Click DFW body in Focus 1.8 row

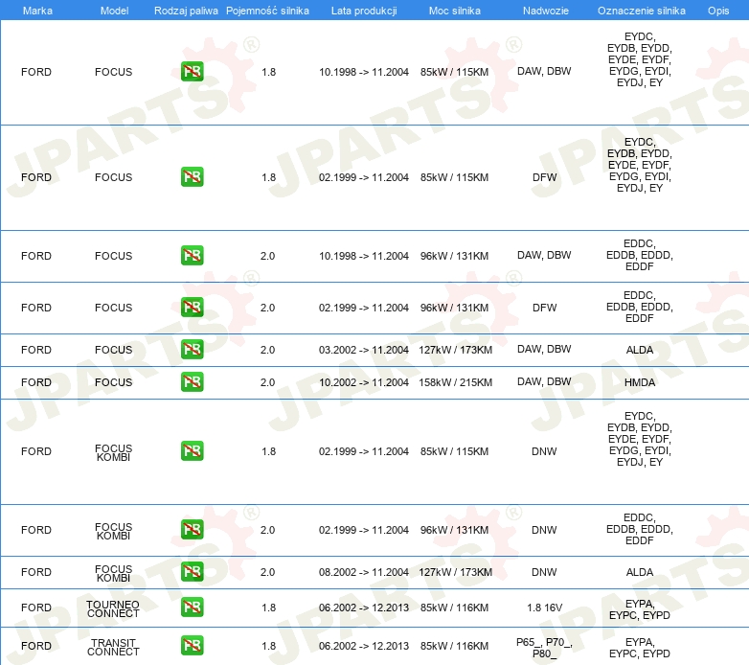(x=545, y=177)
